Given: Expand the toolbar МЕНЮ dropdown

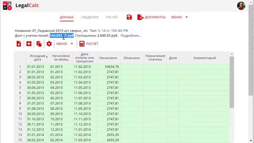Looking at the screenshot, I should click(x=65, y=44).
